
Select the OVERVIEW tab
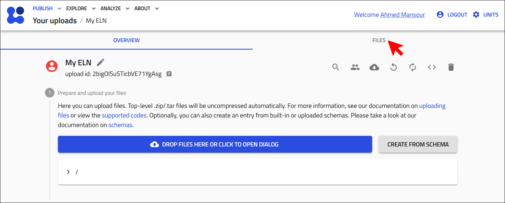click(127, 40)
